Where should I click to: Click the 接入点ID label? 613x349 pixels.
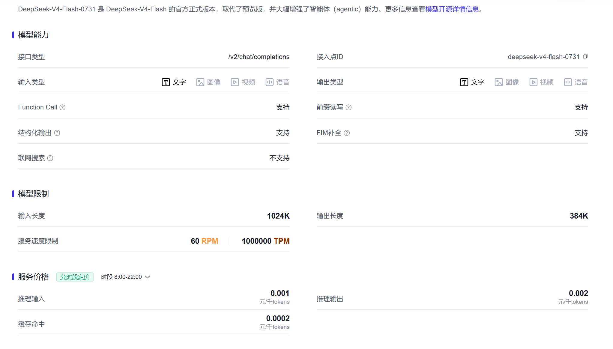pyautogui.click(x=330, y=57)
